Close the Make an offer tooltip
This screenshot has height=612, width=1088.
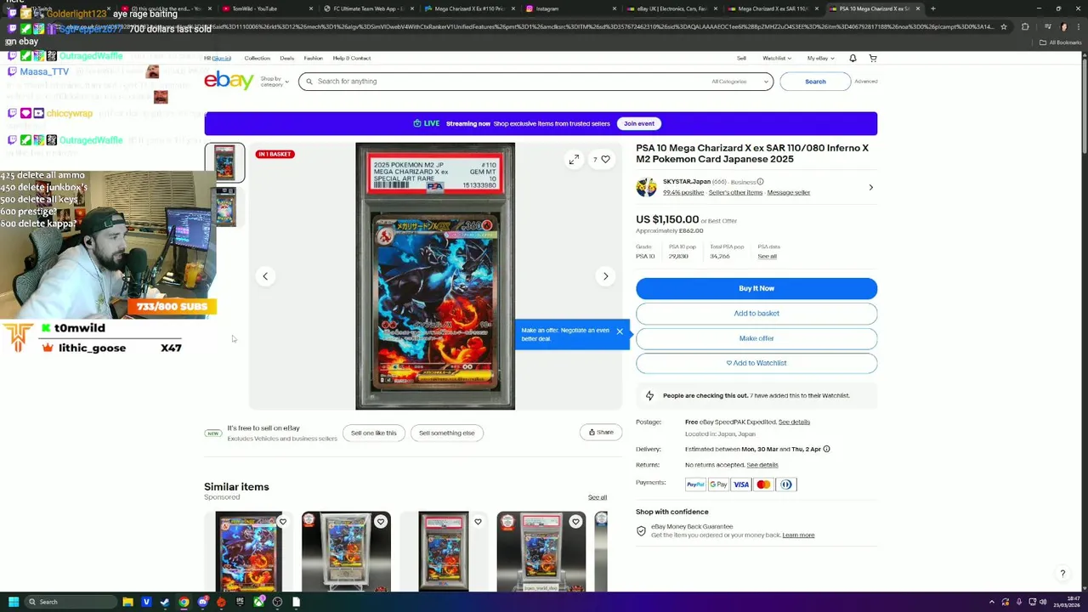(620, 331)
